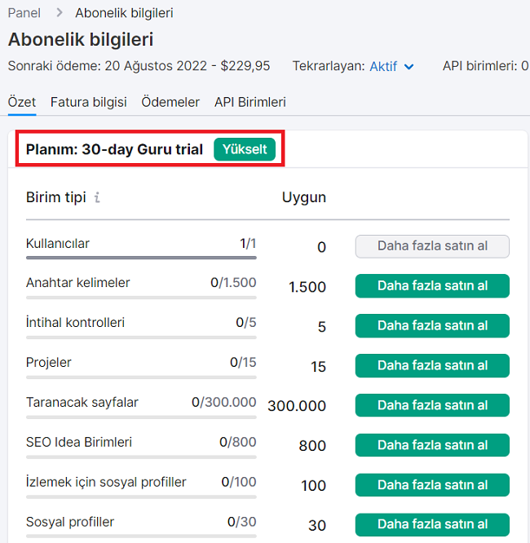
Task: Click the 'Tekrarlayan:' label
Action: click(x=329, y=66)
